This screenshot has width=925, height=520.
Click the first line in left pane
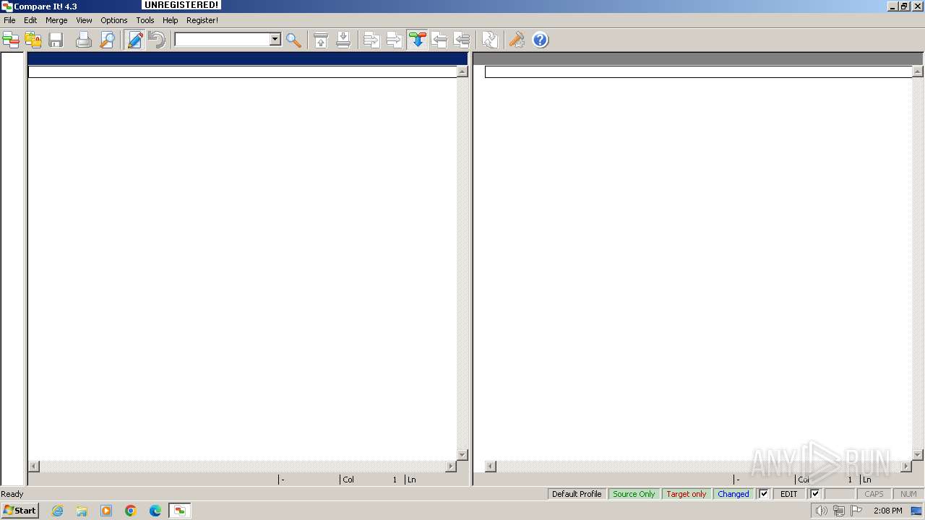(x=242, y=71)
